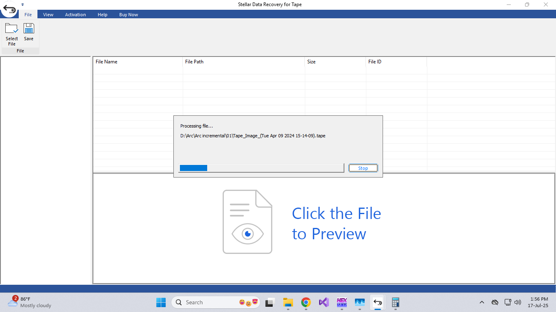Open the Activation tab
Screen dimensions: 556x312
click(x=75, y=15)
